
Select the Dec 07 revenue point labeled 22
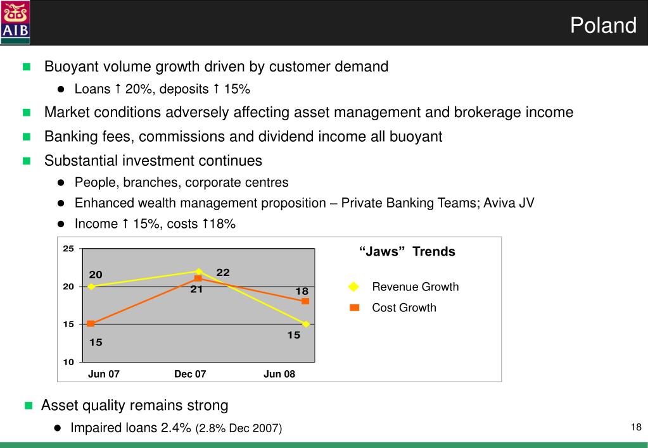click(x=199, y=271)
